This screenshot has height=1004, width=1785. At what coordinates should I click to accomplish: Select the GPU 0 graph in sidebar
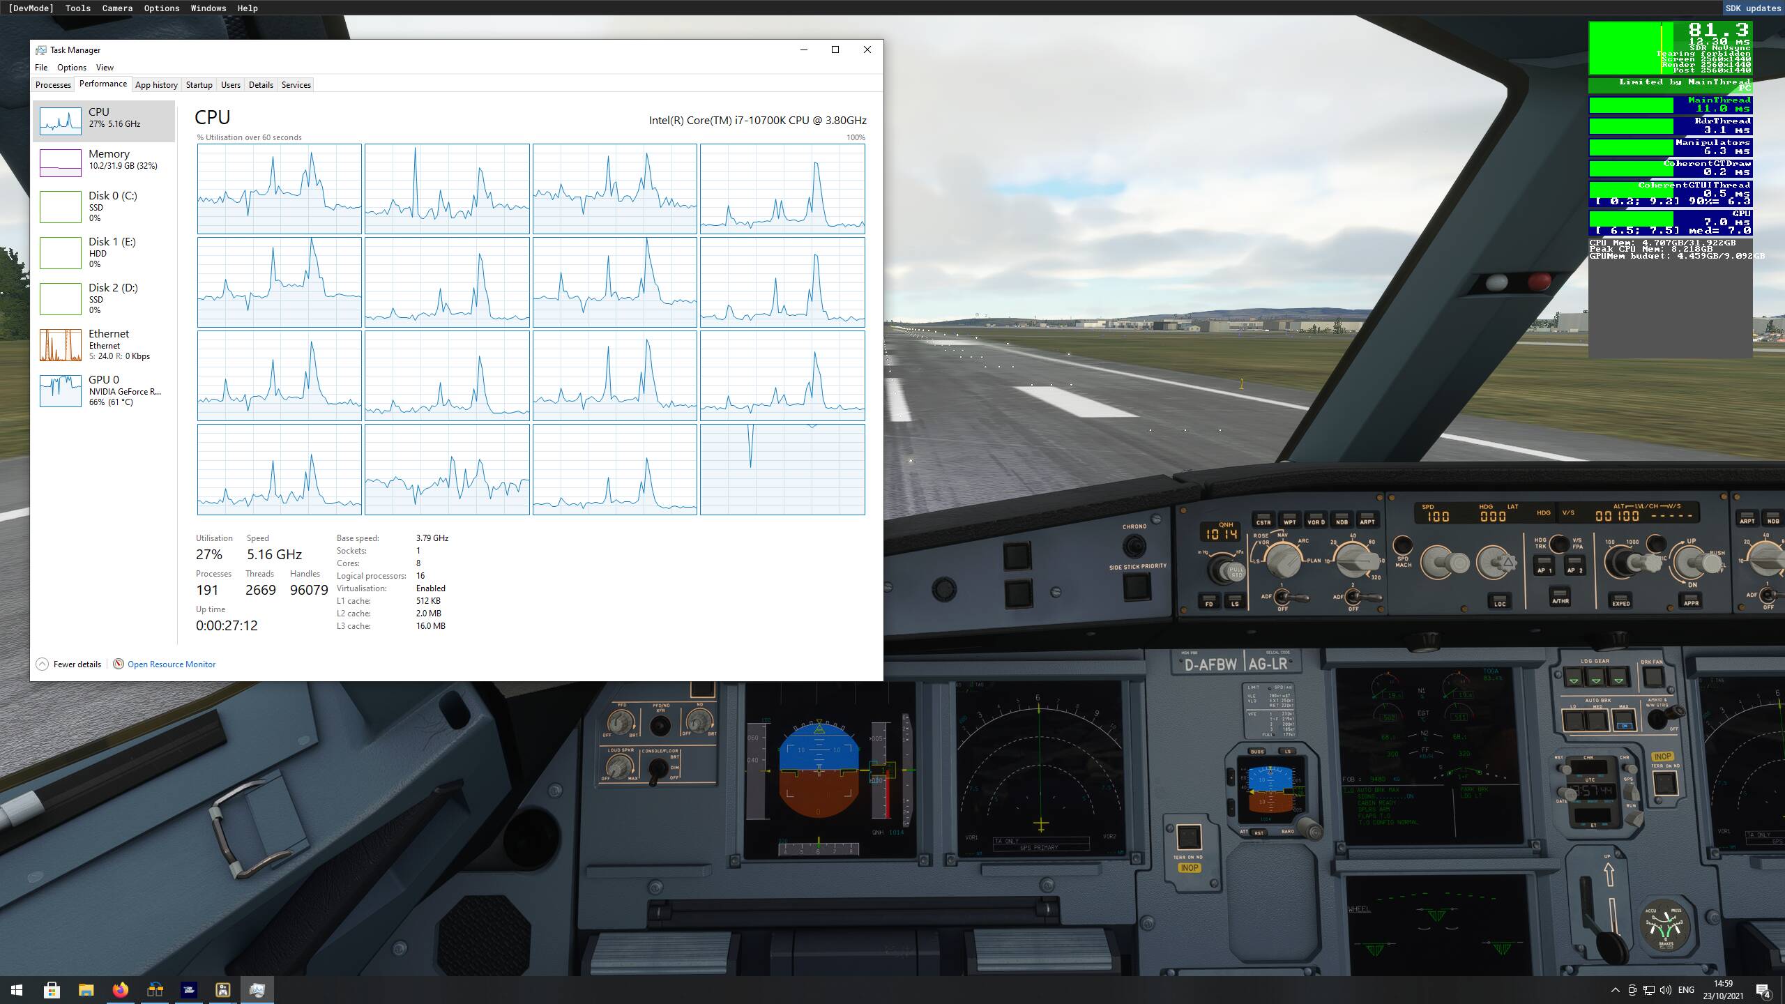(x=61, y=391)
